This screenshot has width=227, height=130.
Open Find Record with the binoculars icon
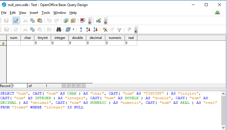click(59, 29)
